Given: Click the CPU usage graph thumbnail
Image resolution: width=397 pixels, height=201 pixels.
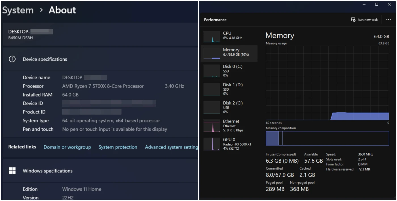Looking at the screenshot, I should click(x=212, y=37).
